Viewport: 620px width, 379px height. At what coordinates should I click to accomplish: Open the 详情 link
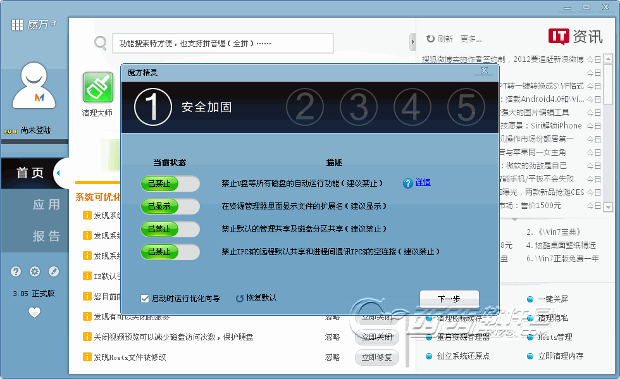[x=423, y=182]
